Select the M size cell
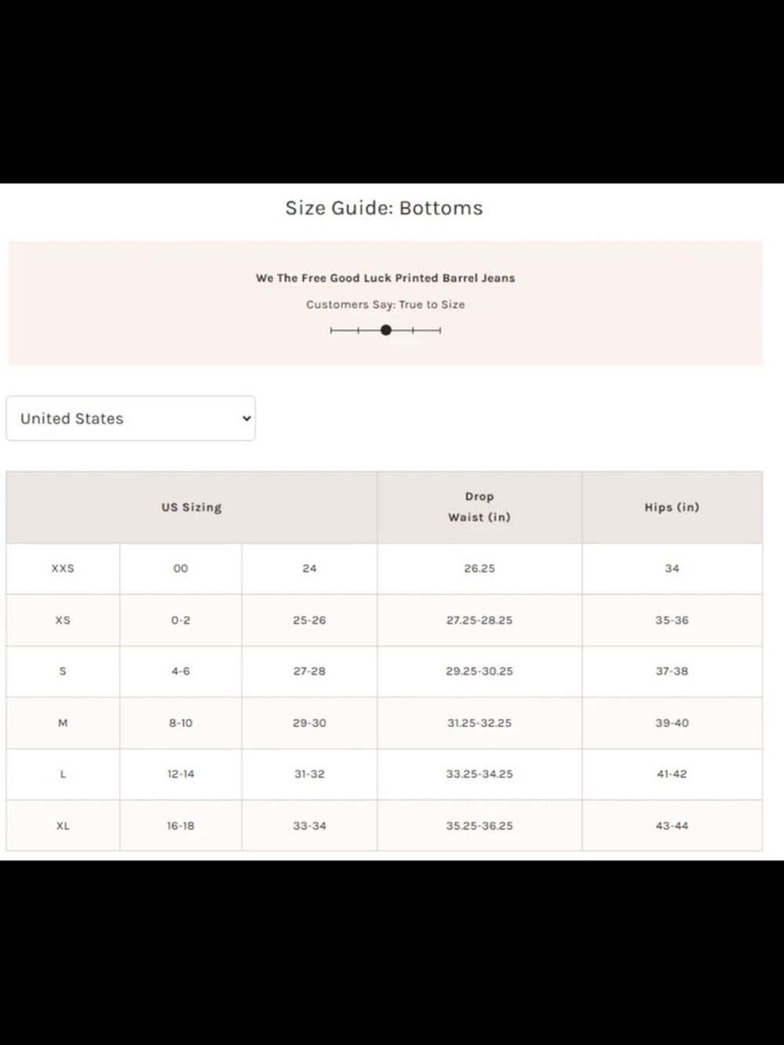The image size is (784, 1045). coord(63,723)
